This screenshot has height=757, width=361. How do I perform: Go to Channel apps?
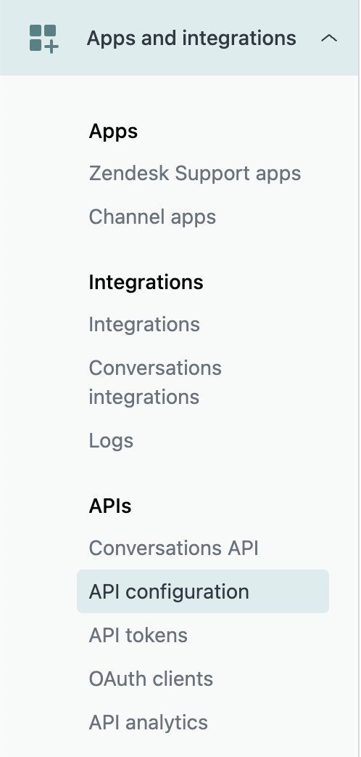point(152,216)
